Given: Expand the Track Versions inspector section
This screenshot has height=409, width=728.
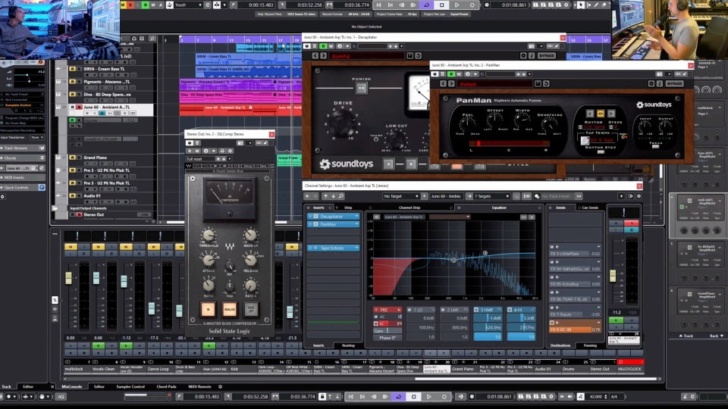Looking at the screenshot, I should pos(23,148).
